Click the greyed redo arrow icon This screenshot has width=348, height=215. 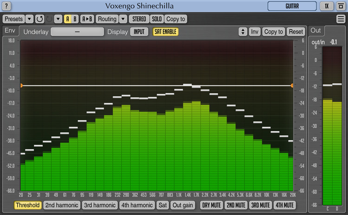49,19
